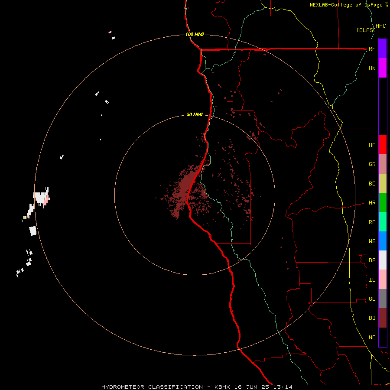This screenshot has height=390, width=390.
Task: Click the "[CLAS]" units label
Action: (x=366, y=30)
